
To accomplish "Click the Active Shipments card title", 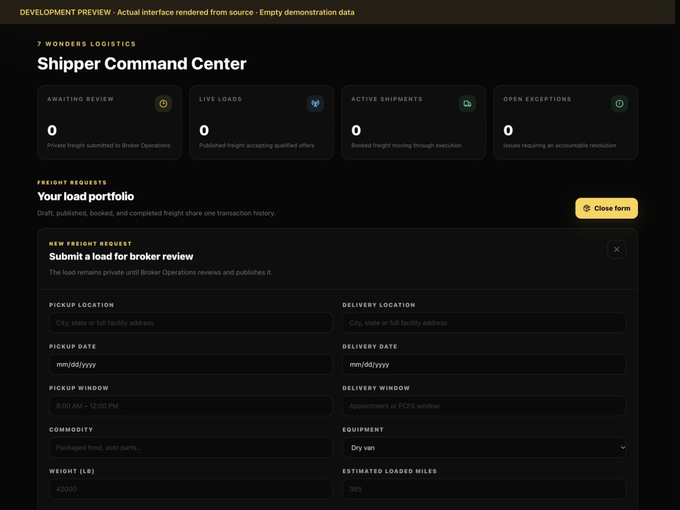I will [x=387, y=99].
